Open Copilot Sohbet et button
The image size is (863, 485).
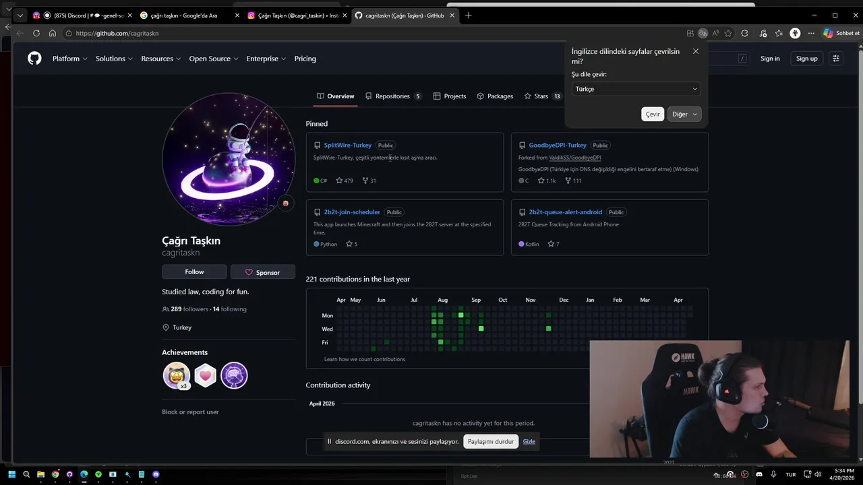tap(842, 33)
